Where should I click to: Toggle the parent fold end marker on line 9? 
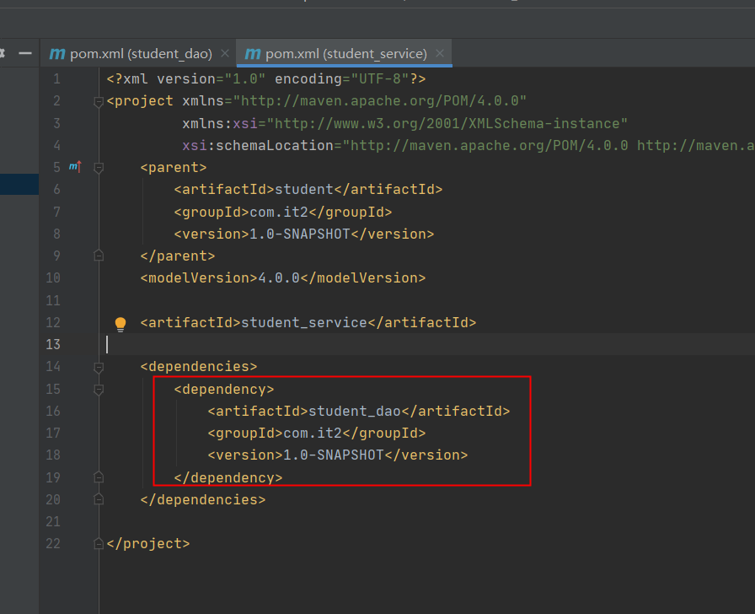pyautogui.click(x=99, y=256)
